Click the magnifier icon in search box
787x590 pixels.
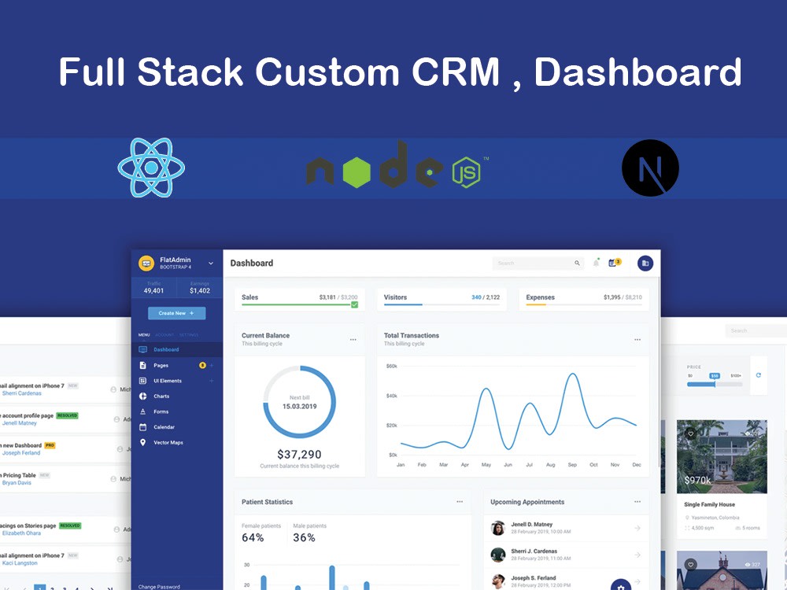pyautogui.click(x=577, y=263)
